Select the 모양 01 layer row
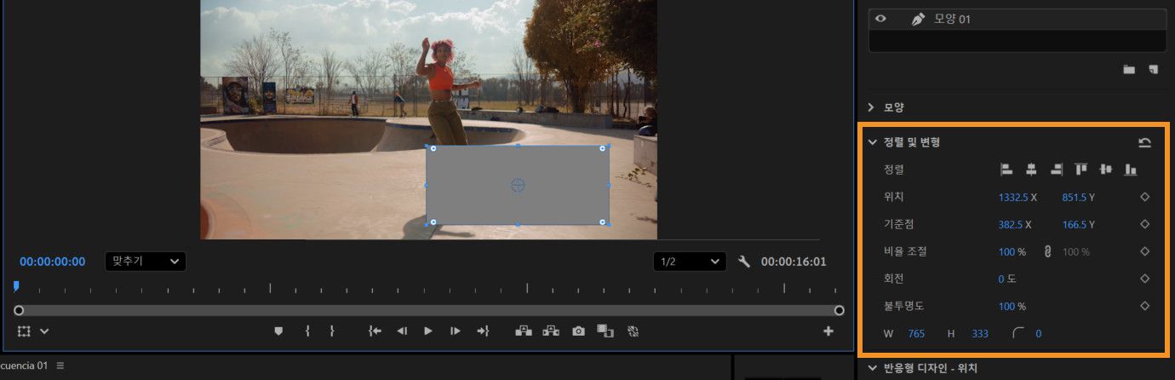 tap(1017, 19)
